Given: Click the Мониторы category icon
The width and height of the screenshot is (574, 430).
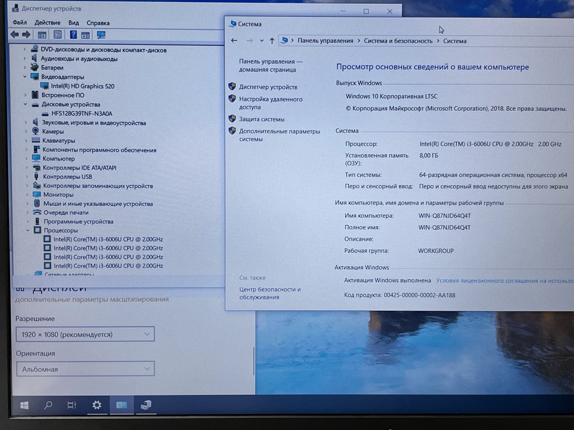Looking at the screenshot, I should click(x=37, y=194).
